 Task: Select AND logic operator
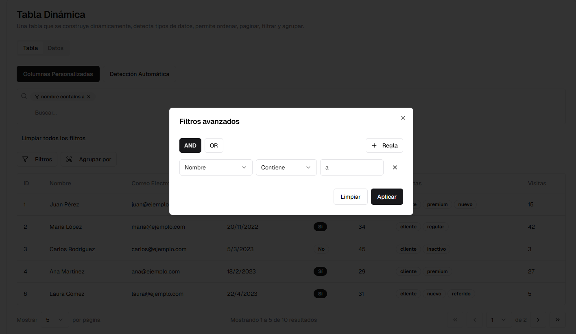[190, 145]
